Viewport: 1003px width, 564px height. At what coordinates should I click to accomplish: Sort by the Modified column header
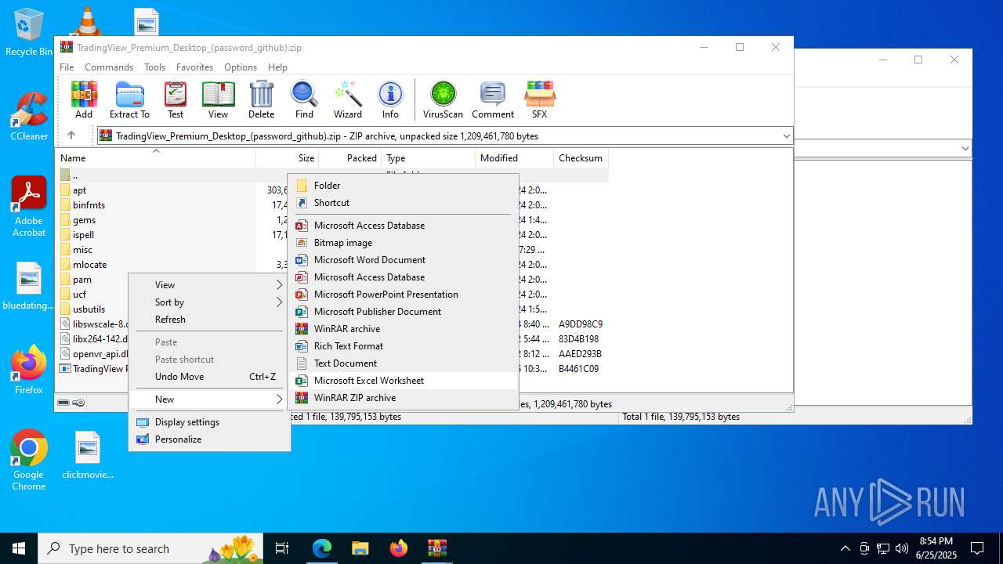pyautogui.click(x=514, y=157)
